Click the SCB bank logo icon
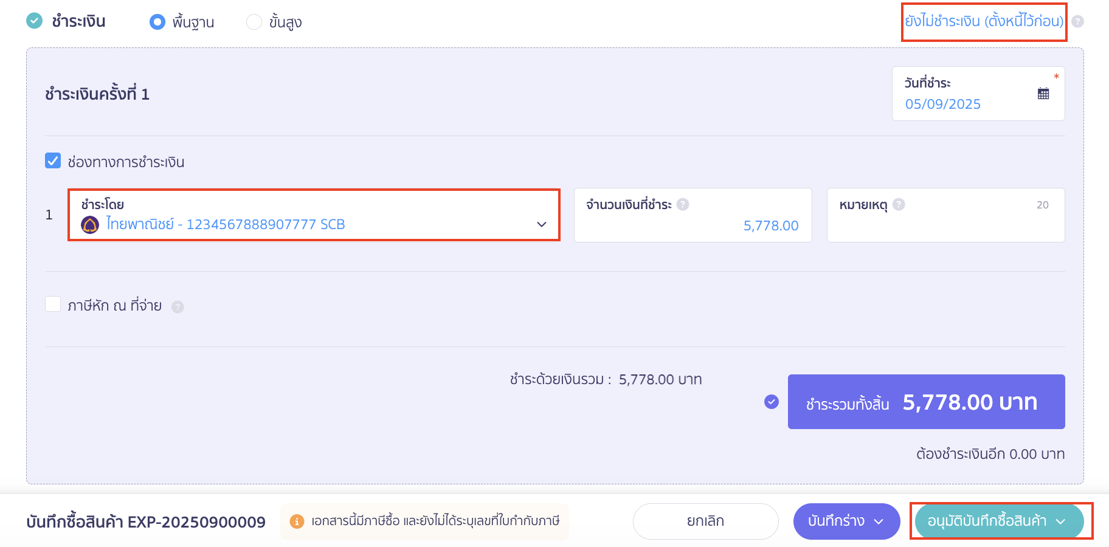 click(89, 224)
